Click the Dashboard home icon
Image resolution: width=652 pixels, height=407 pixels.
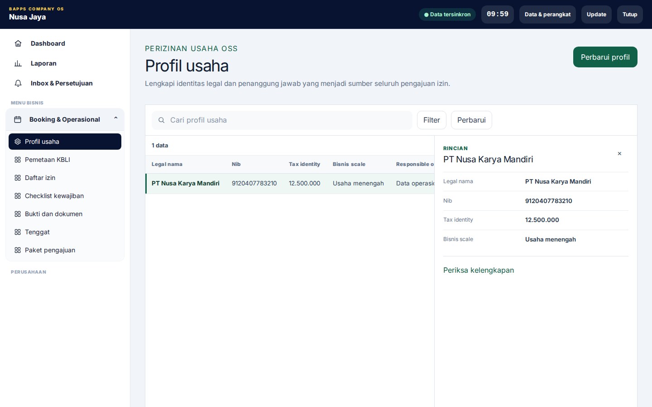[18, 43]
